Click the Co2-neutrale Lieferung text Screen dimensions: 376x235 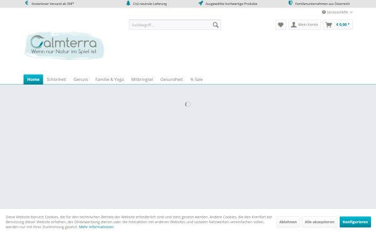(x=150, y=4)
